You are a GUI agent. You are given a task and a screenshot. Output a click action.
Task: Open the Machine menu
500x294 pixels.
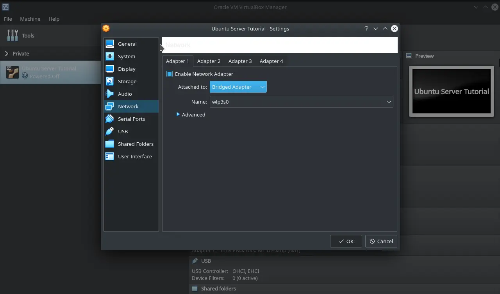click(30, 19)
